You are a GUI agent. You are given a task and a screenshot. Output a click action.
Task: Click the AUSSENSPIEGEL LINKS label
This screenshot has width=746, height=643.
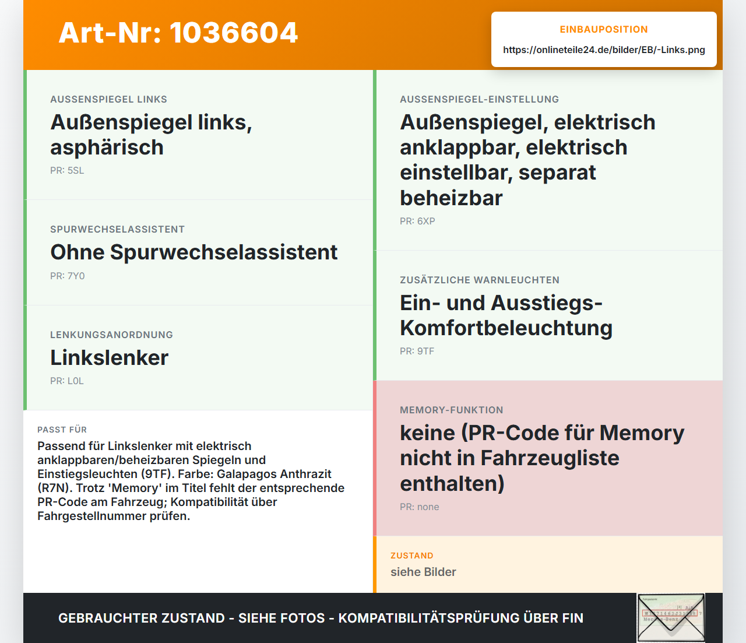[x=108, y=99]
